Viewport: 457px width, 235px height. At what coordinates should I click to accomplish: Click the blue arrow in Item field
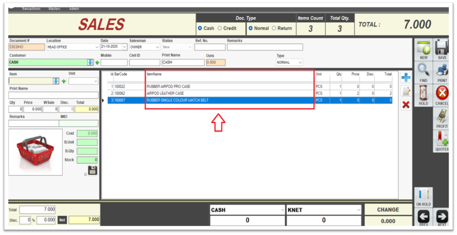pyautogui.click(x=56, y=81)
